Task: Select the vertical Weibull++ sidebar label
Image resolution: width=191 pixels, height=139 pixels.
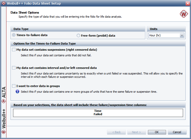Action: (x=4, y=118)
